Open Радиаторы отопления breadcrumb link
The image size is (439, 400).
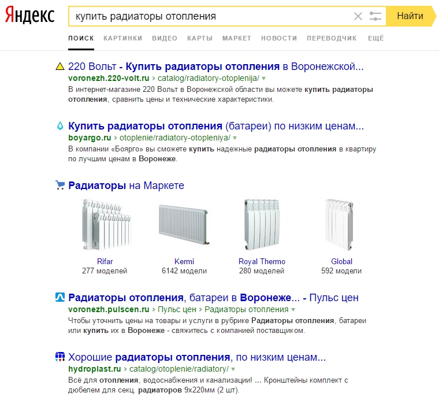click(247, 309)
